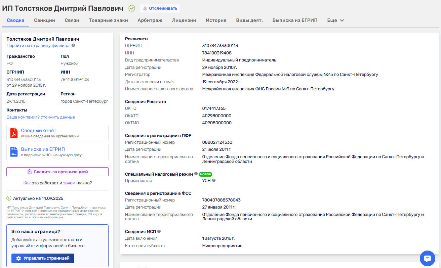Click the ОКТМО value 40908000000
The height and width of the screenshot is (268, 441).
pos(217,123)
